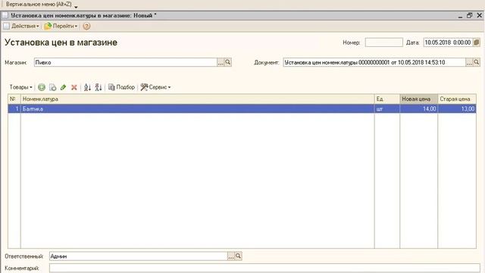Click the 13,00 old price cell
The height and width of the screenshot is (273, 485).
[457, 109]
